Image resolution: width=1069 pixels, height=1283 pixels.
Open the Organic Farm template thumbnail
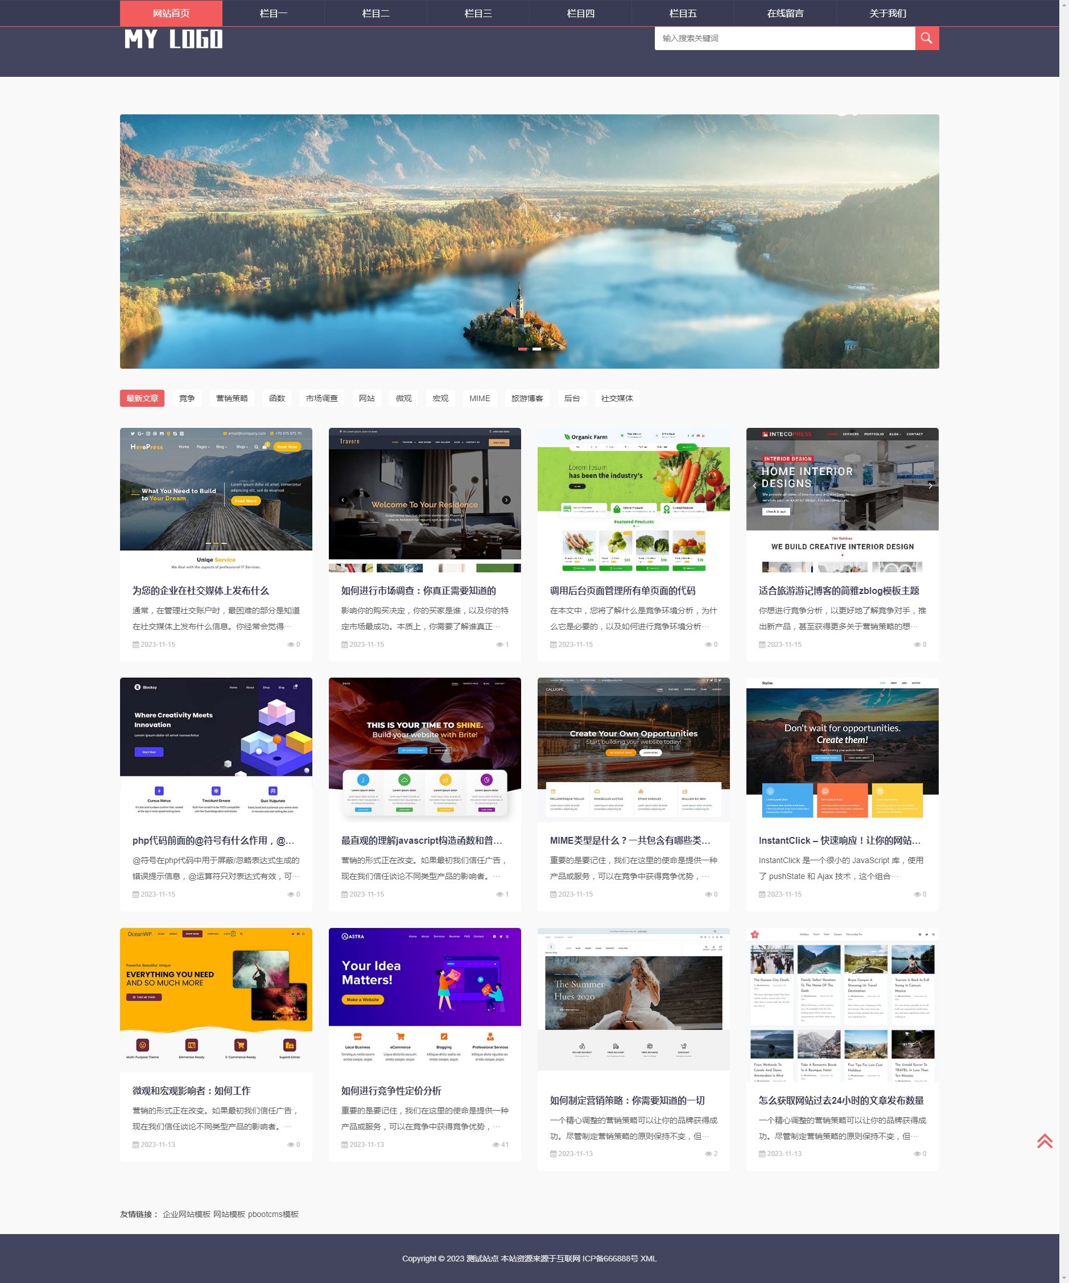click(633, 500)
